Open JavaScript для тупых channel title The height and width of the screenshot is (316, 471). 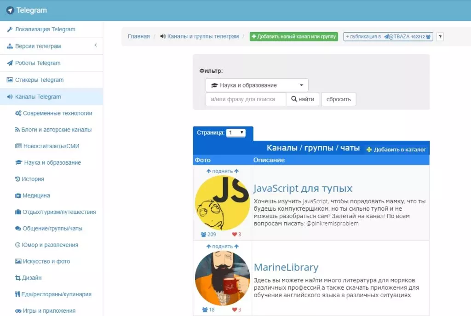coord(303,188)
